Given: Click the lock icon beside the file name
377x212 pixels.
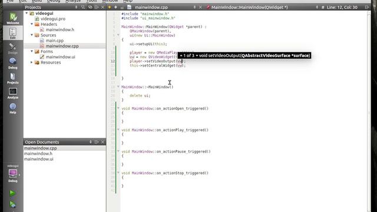Looking at the screenshot, I should click(122, 8).
